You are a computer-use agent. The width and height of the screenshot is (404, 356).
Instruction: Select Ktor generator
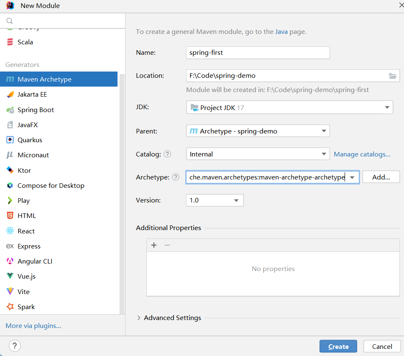(59, 170)
